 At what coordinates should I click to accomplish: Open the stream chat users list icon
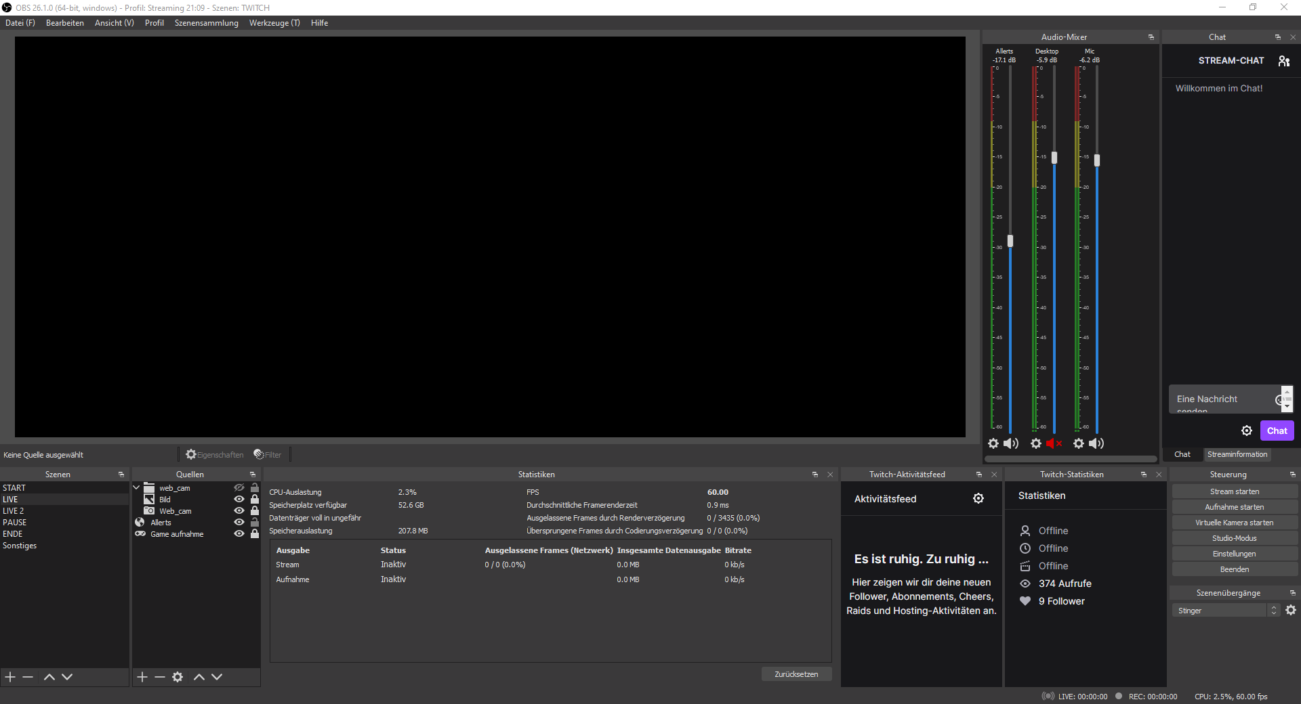coord(1283,61)
